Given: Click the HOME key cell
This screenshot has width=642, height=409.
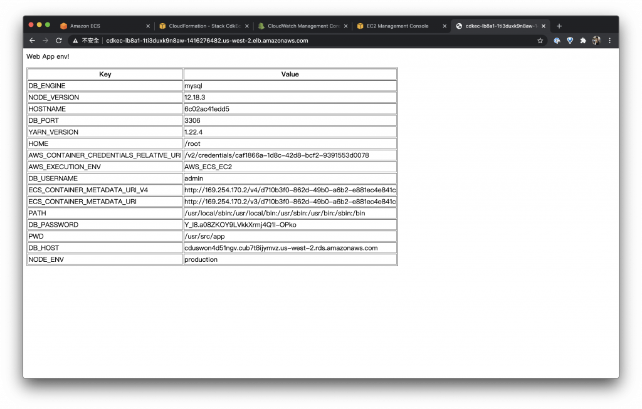Looking at the screenshot, I should point(105,143).
